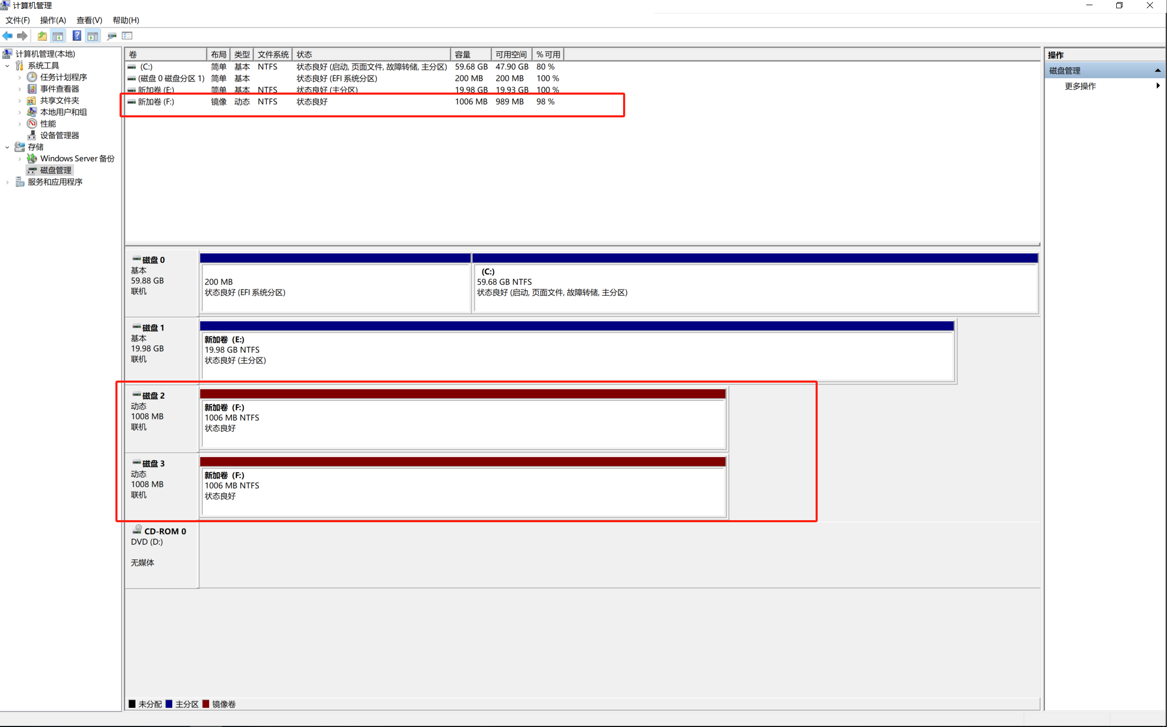1167x727 pixels.
Task: Toggle the show/hide action pane icon
Action: point(93,36)
